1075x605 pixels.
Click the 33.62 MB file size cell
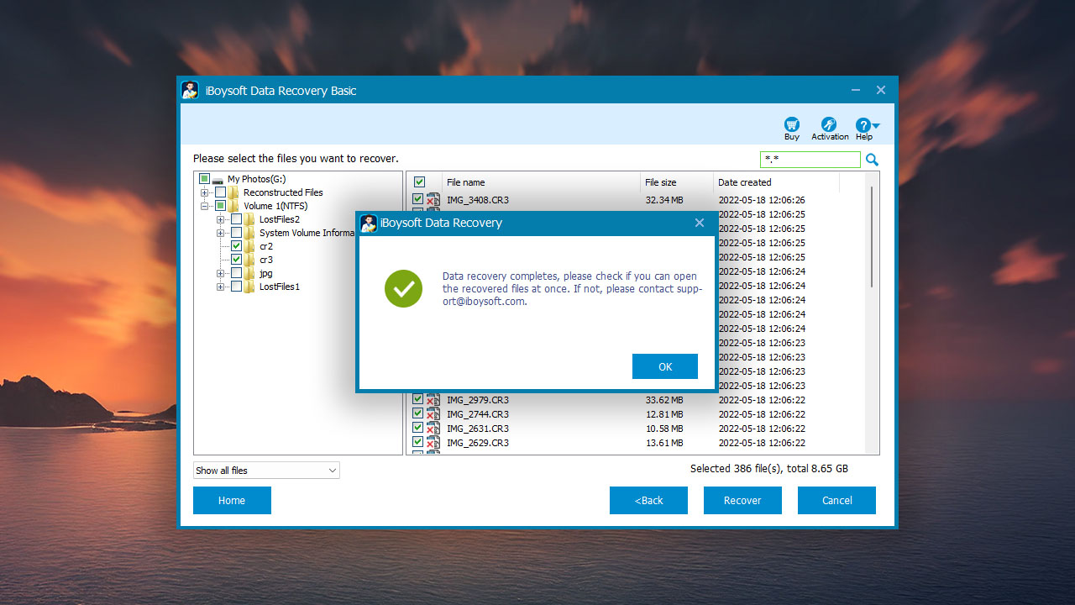tap(664, 400)
